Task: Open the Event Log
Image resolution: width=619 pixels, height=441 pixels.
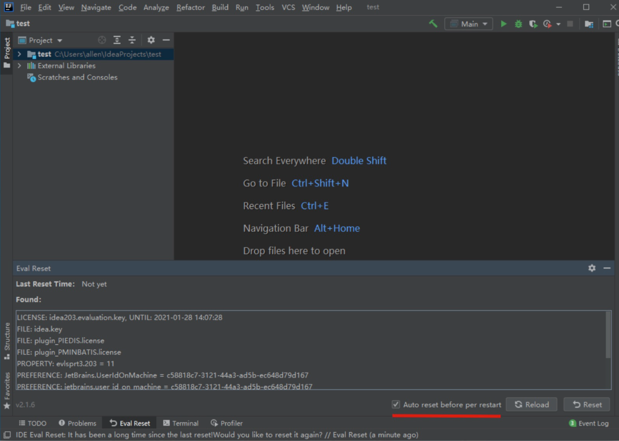Action: coord(589,423)
